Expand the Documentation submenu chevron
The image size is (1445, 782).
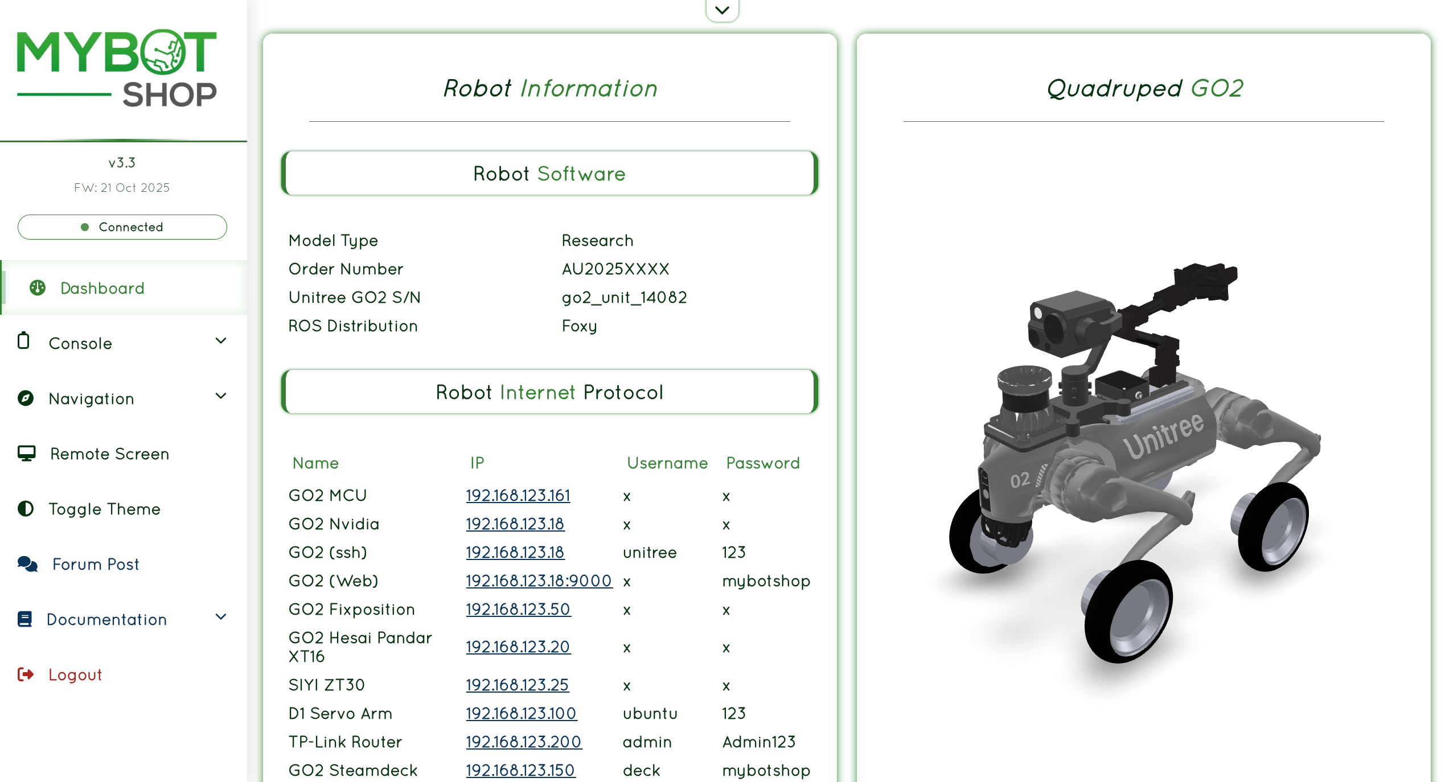221,617
